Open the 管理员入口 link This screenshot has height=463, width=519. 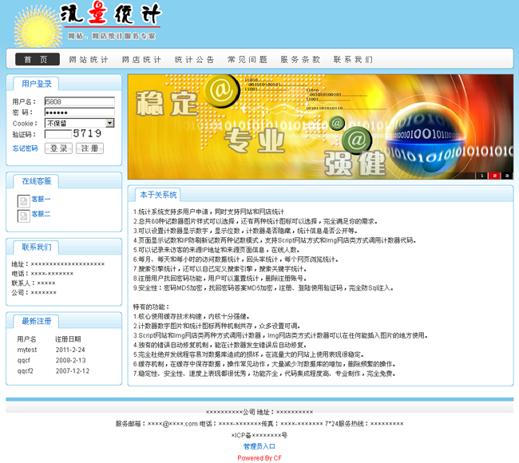(x=259, y=446)
